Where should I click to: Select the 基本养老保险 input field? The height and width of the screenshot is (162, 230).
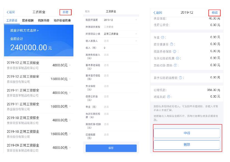111,67
